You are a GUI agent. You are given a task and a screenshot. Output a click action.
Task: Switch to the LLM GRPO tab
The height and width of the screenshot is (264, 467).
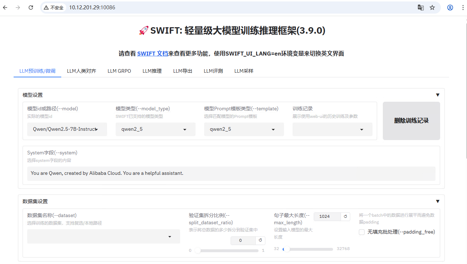coord(119,71)
